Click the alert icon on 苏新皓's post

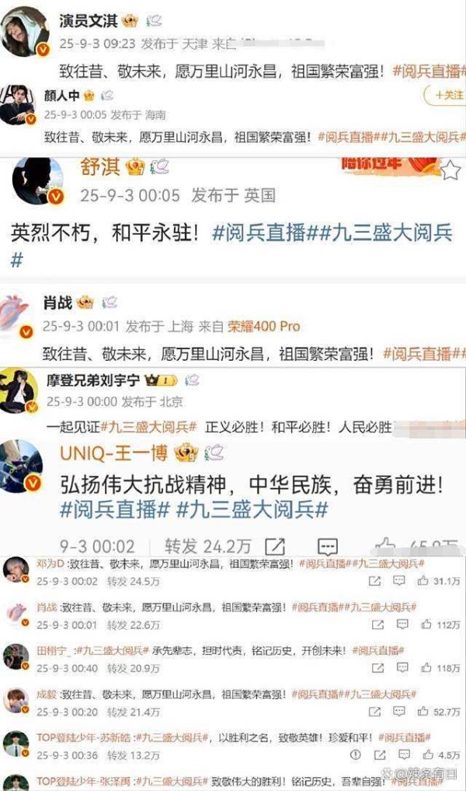[355, 754]
